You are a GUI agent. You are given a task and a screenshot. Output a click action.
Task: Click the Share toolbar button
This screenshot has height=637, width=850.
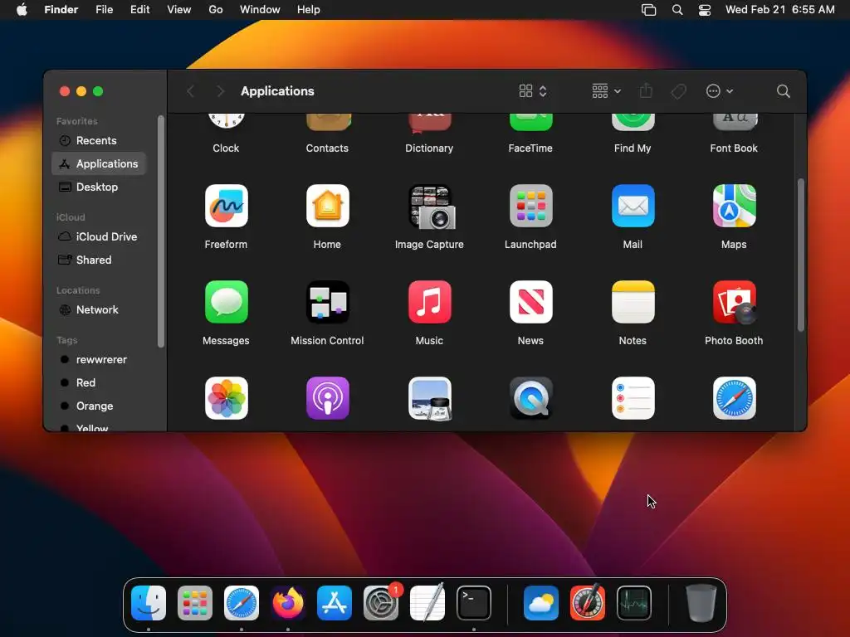click(x=646, y=91)
